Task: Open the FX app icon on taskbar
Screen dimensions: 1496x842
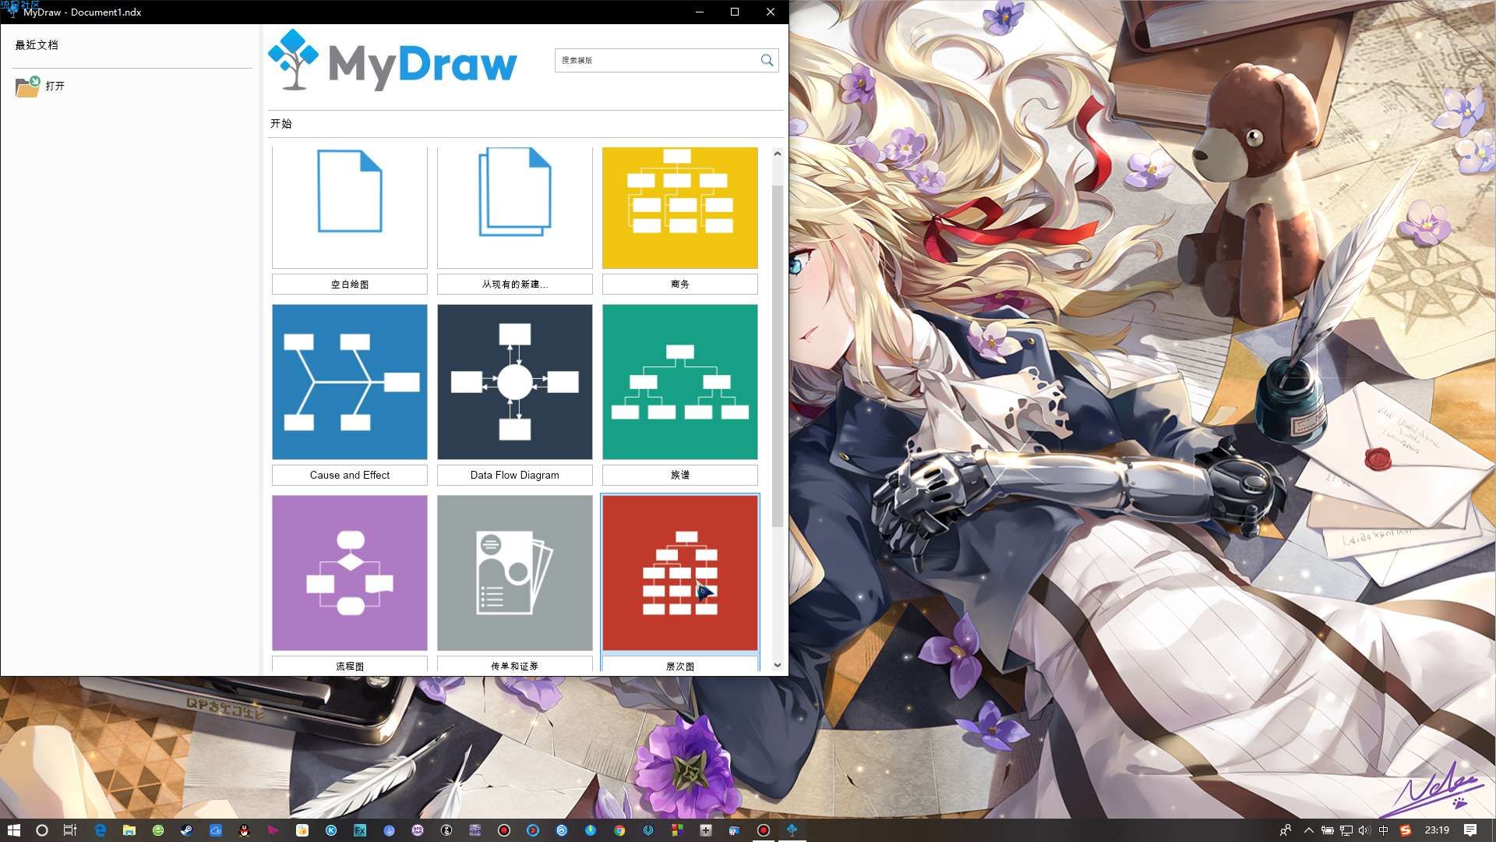Action: pyautogui.click(x=360, y=830)
